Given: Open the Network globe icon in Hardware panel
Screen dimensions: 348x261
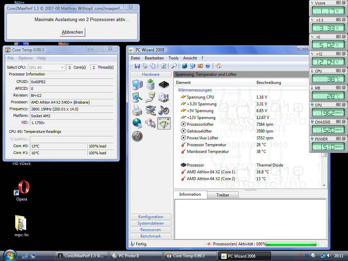Looking at the screenshot, I should pyautogui.click(x=137, y=123).
